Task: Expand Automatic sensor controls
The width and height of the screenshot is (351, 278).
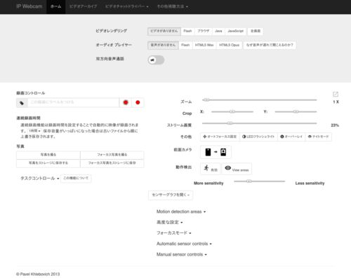Action: pyautogui.click(x=184, y=244)
